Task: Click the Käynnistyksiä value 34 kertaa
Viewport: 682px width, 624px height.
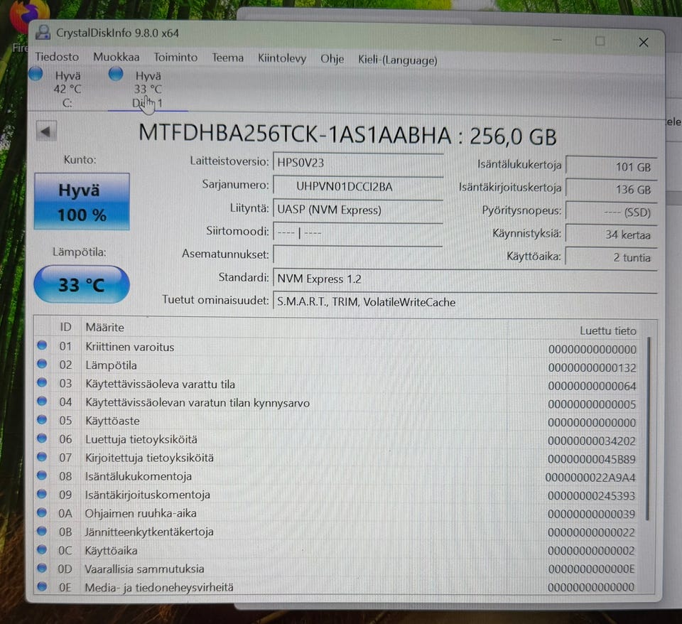Action: point(611,235)
